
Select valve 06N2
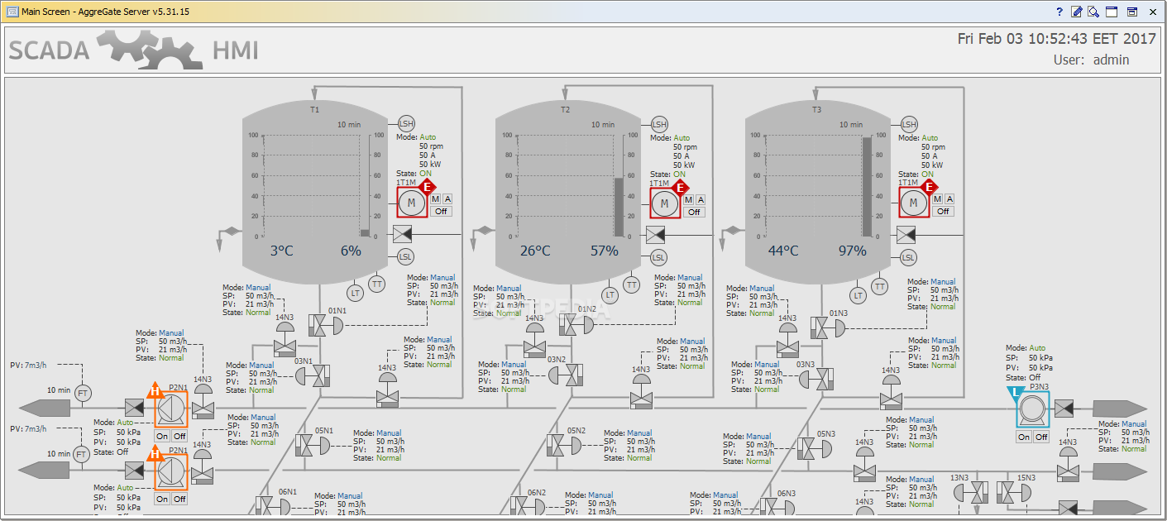[x=526, y=505]
